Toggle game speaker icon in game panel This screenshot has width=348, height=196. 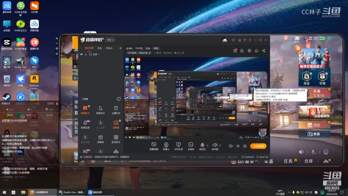[301, 152]
